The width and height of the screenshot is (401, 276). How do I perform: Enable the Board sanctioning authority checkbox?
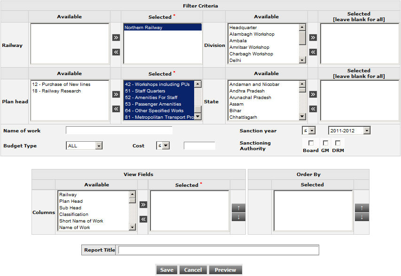point(311,143)
